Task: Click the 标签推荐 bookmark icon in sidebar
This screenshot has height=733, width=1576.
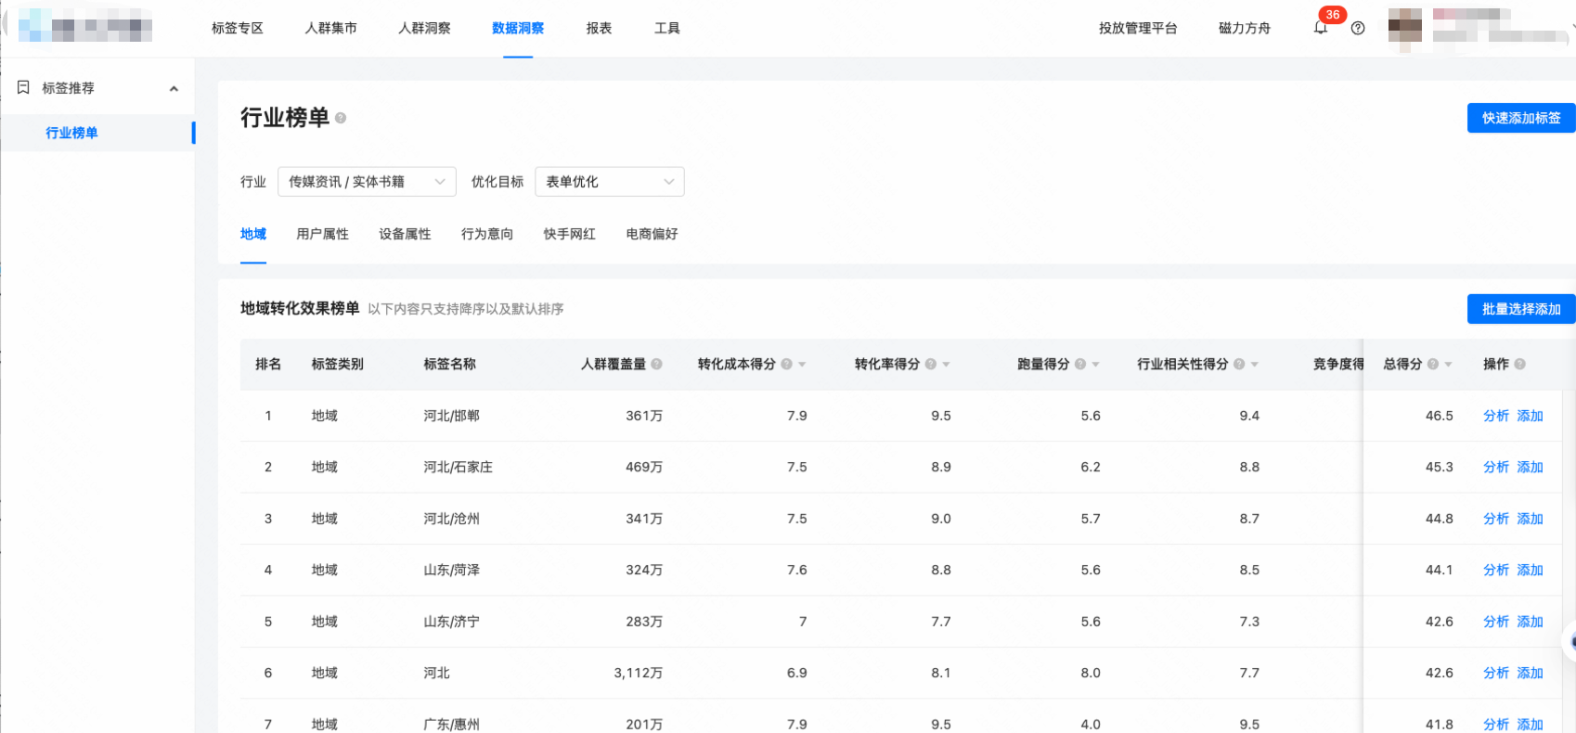Action: pyautogui.click(x=24, y=87)
